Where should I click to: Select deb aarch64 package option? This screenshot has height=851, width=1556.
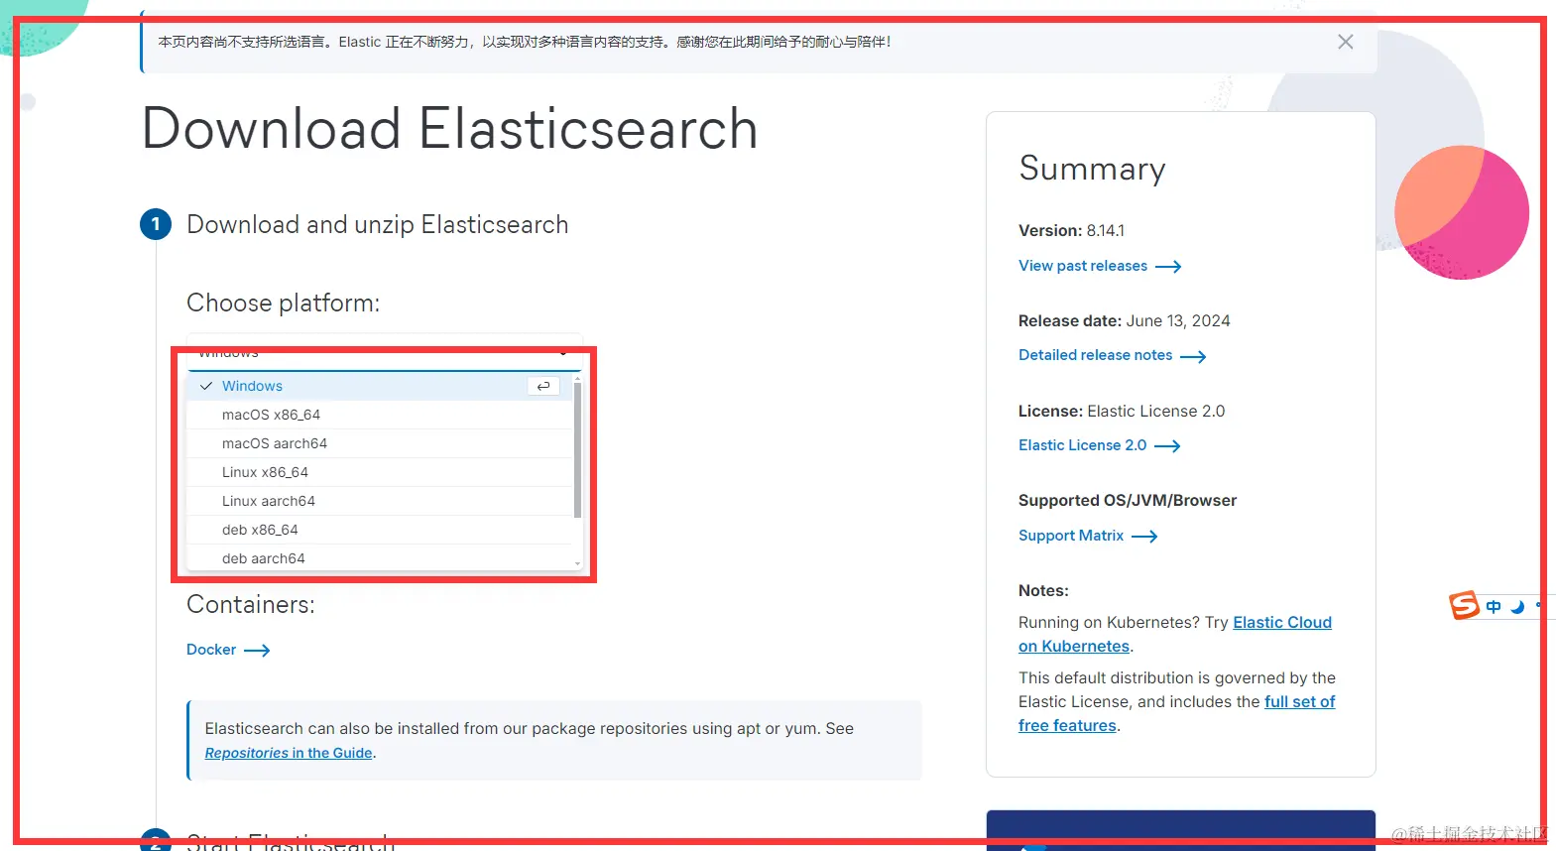pos(380,558)
